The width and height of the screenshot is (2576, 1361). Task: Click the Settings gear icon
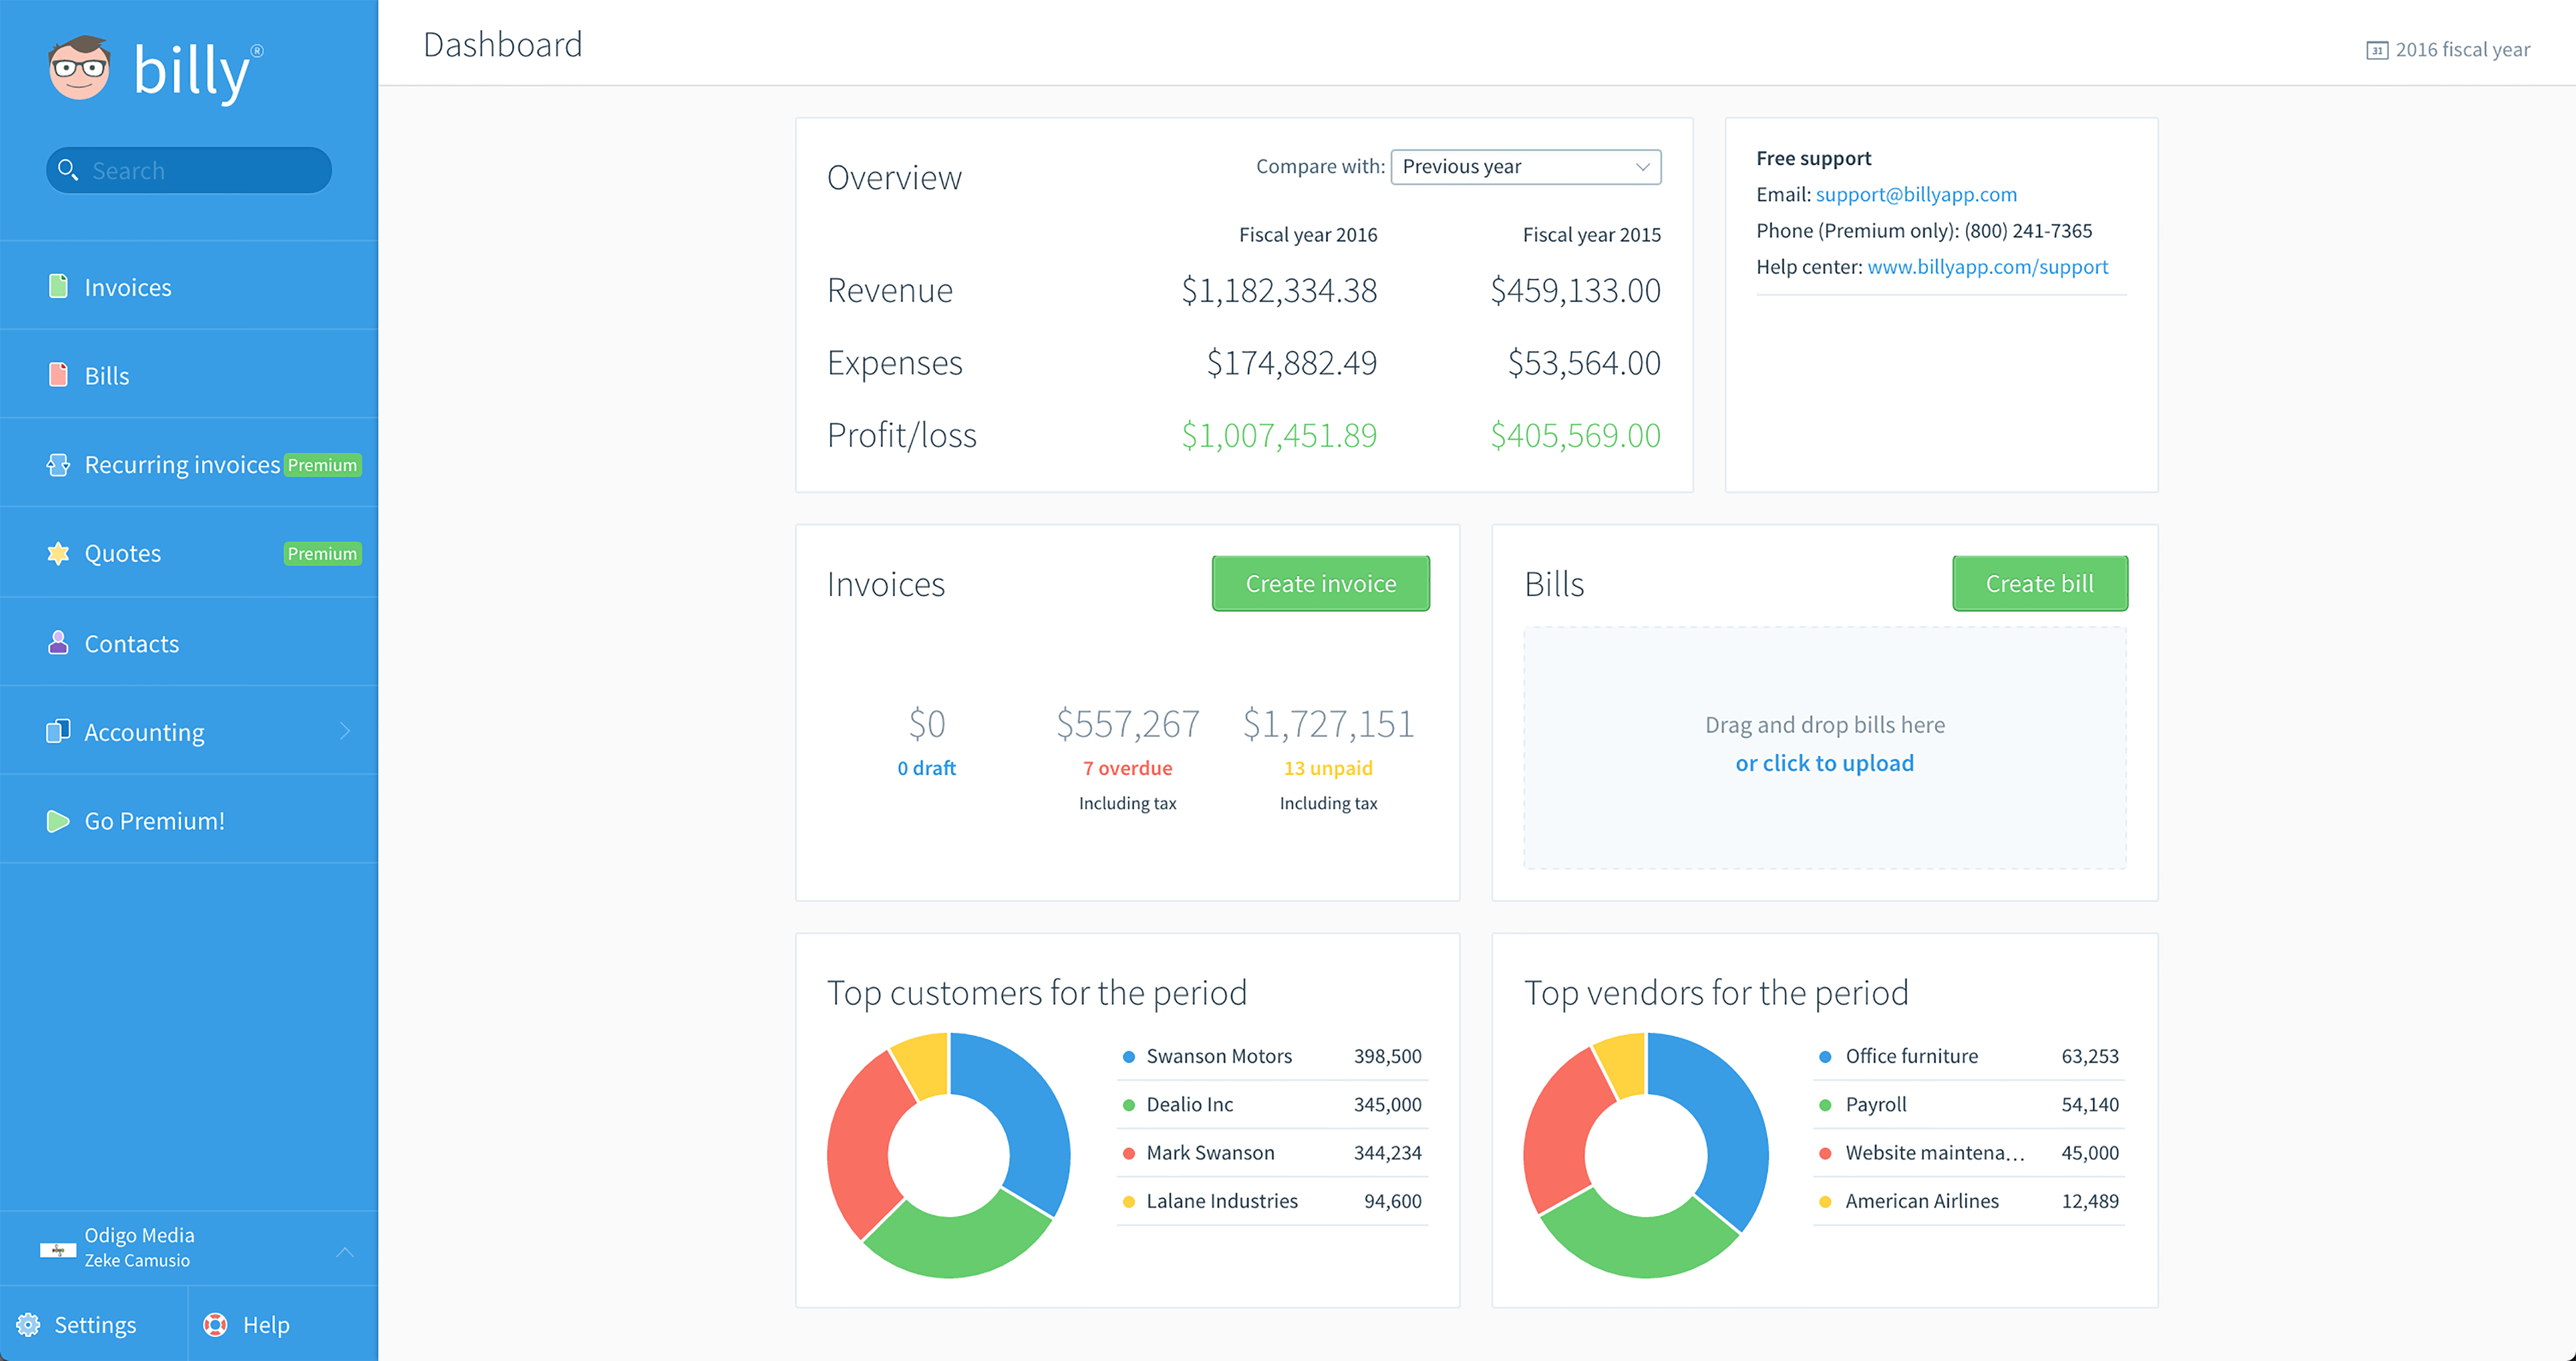coord(28,1325)
